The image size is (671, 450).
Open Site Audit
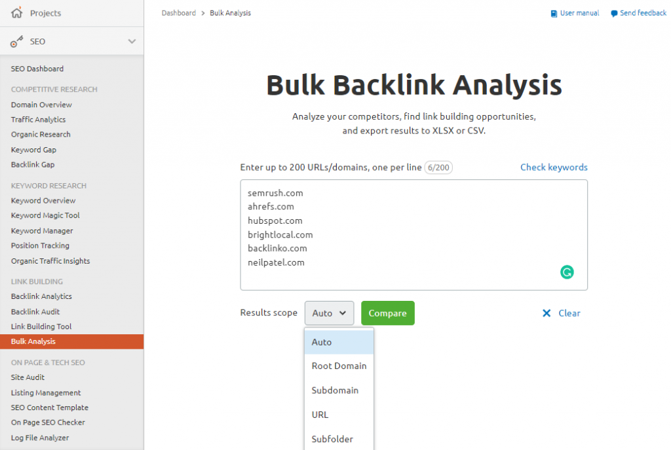point(28,377)
